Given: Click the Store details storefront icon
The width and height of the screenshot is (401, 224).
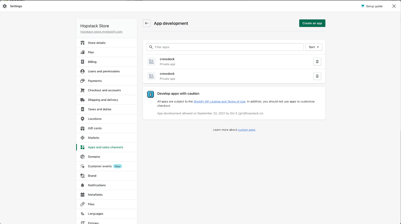Looking at the screenshot, I should click(82, 43).
